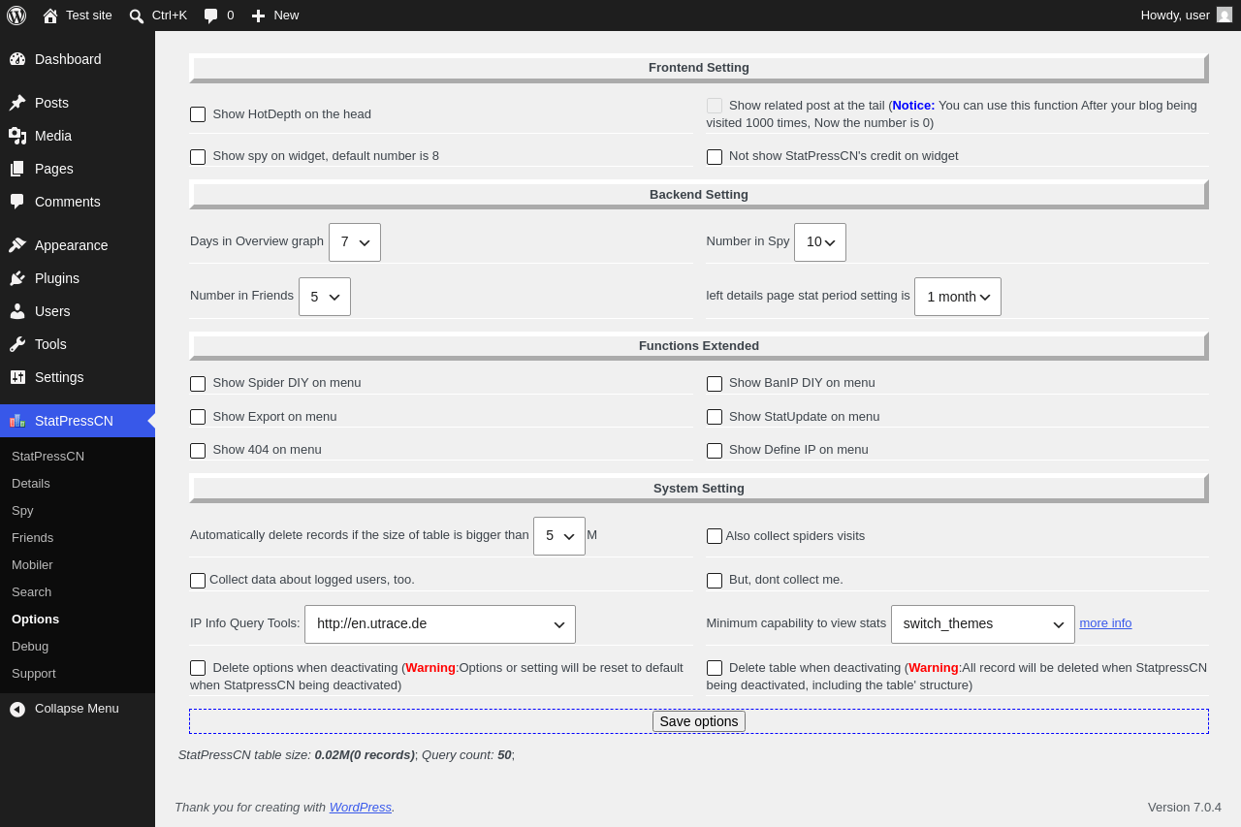Image resolution: width=1241 pixels, height=827 pixels.
Task: Click the Test site home icon
Action: [50, 16]
